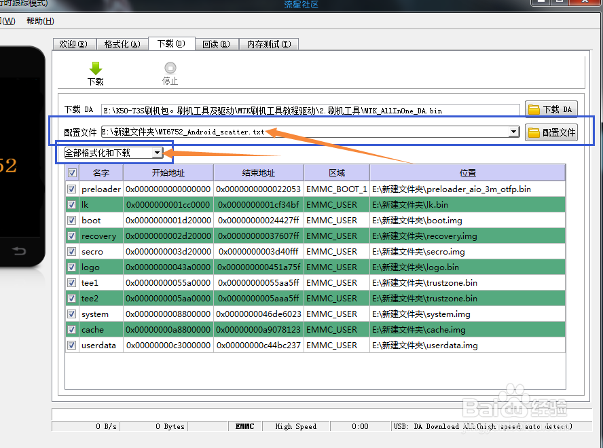Viewport: 603px width, 448px height.
Task: Click the boot.img location cell
Action: (467, 221)
